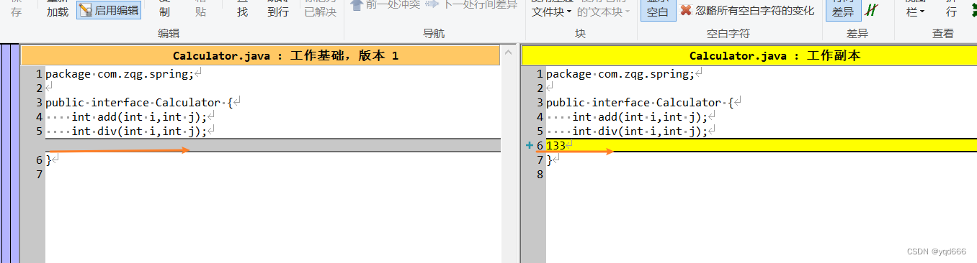Click line number 8 in right pane
The height and width of the screenshot is (263, 977).
tap(540, 174)
